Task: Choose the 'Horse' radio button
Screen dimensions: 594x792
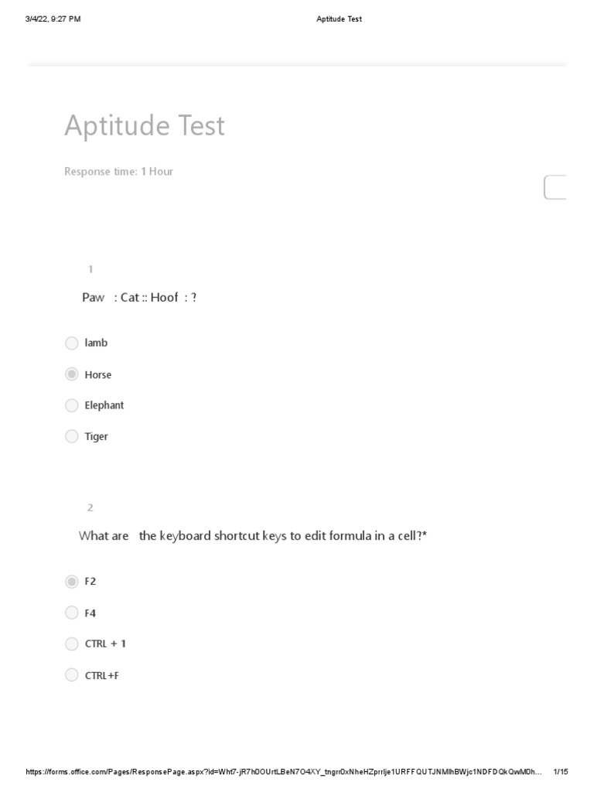Action: tap(72, 374)
